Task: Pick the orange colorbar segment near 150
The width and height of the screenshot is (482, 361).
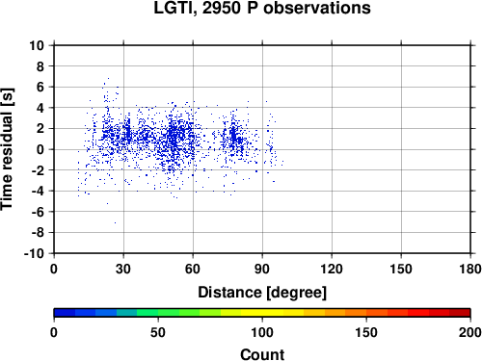Action: click(x=366, y=313)
